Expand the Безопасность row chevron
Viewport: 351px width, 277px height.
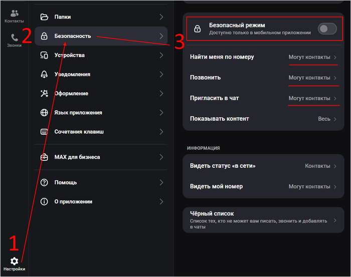click(x=161, y=36)
